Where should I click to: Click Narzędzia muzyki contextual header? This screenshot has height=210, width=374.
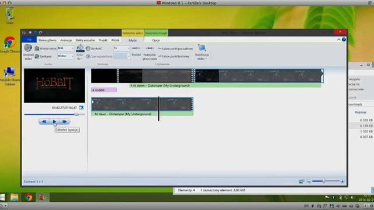pyautogui.click(x=156, y=33)
